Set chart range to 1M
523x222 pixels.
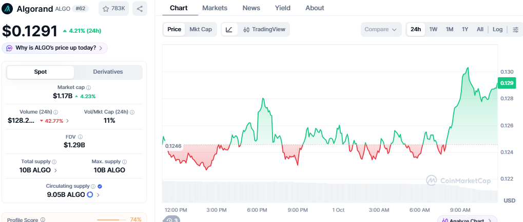pyautogui.click(x=450, y=29)
